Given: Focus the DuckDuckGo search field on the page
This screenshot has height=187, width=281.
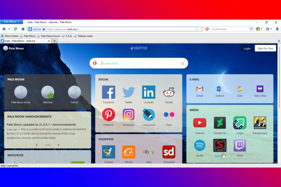Looking at the screenshot, I should point(139,63).
